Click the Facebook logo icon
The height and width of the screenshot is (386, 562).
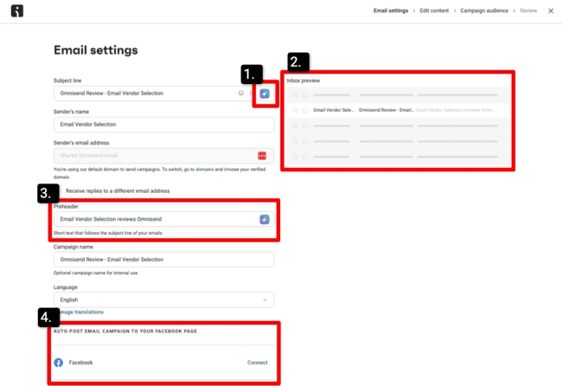coord(59,363)
